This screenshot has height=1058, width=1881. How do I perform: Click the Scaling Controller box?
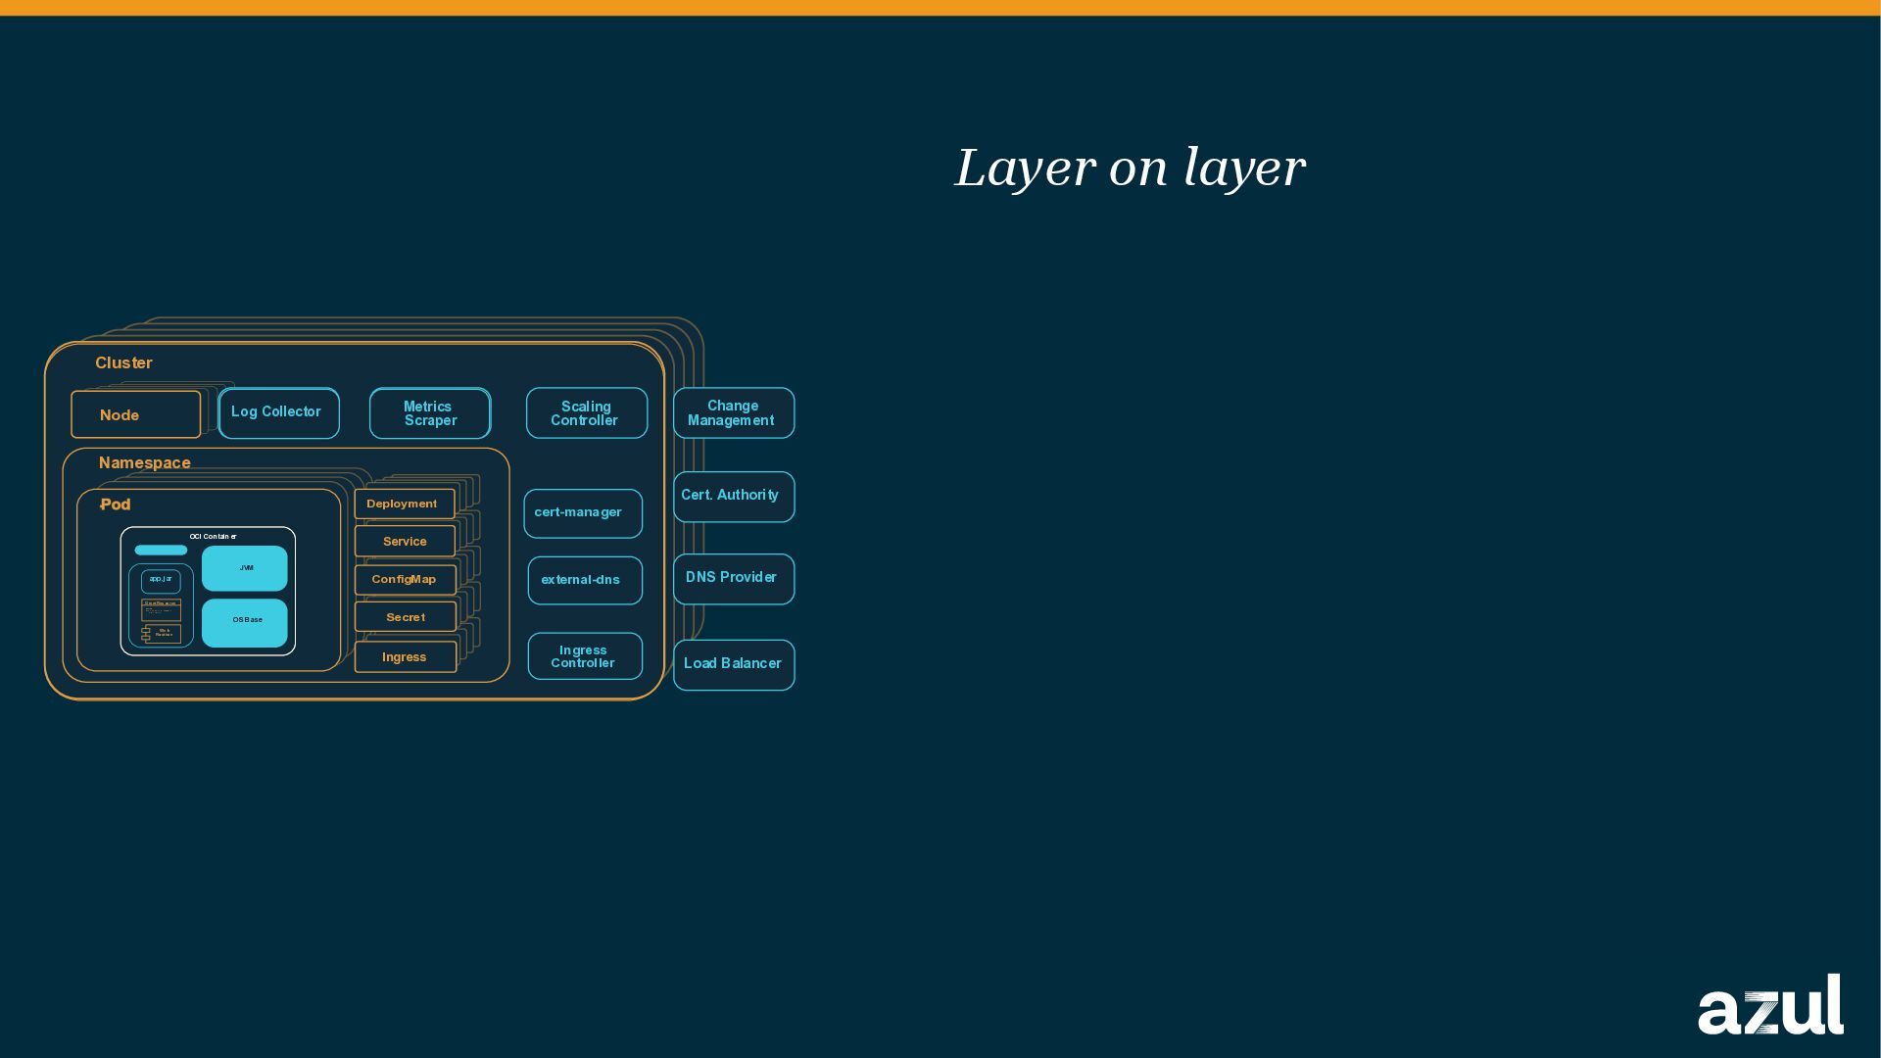(586, 413)
